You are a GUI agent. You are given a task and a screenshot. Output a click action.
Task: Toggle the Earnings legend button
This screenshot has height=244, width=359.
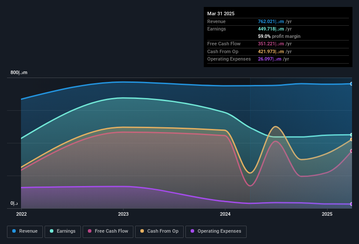(63, 232)
